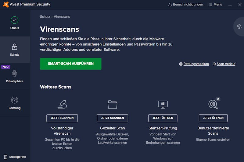Click the Avast logo icon
This screenshot has height=162, width=244.
click(x=6, y=4)
